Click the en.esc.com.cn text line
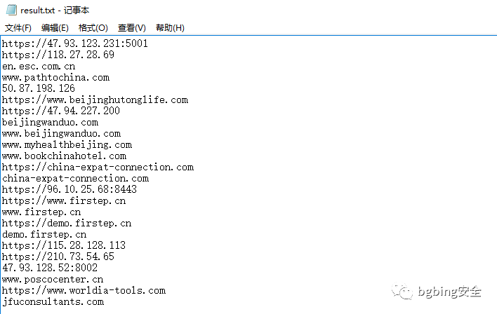 (39, 66)
